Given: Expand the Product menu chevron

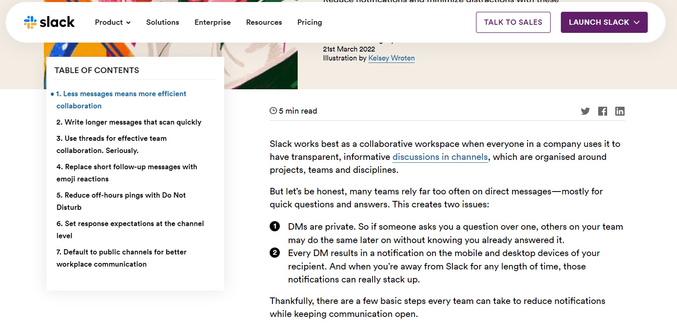Looking at the screenshot, I should 128,23.
